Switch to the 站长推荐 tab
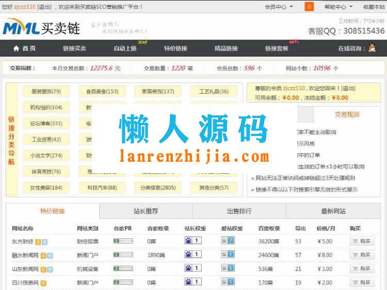This screenshot has height=290, width=387. 146,211
